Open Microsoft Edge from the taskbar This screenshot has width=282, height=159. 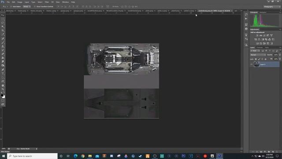point(75,156)
